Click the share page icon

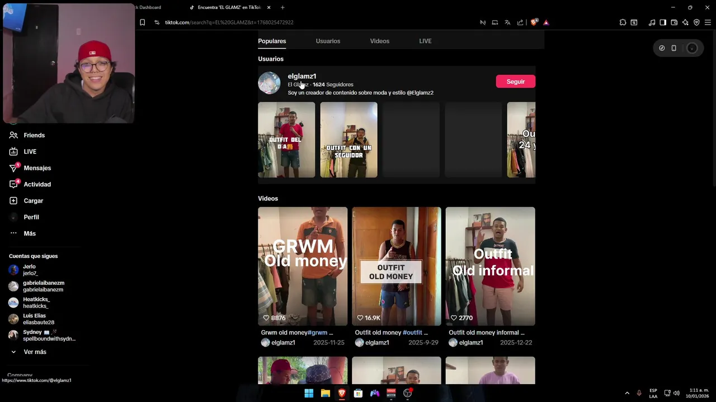coord(520,22)
